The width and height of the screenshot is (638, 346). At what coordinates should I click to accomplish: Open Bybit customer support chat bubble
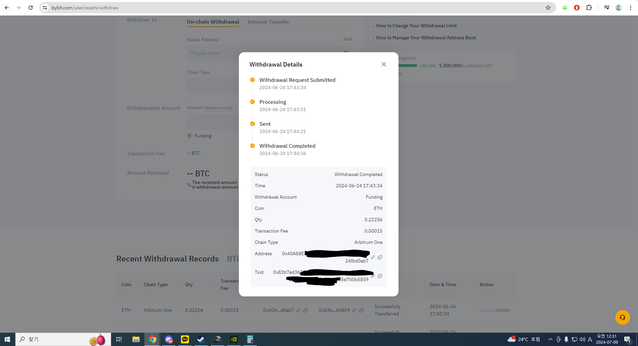(622, 317)
